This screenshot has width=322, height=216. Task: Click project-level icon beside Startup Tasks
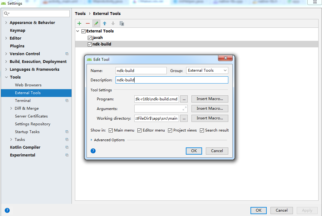67,132
